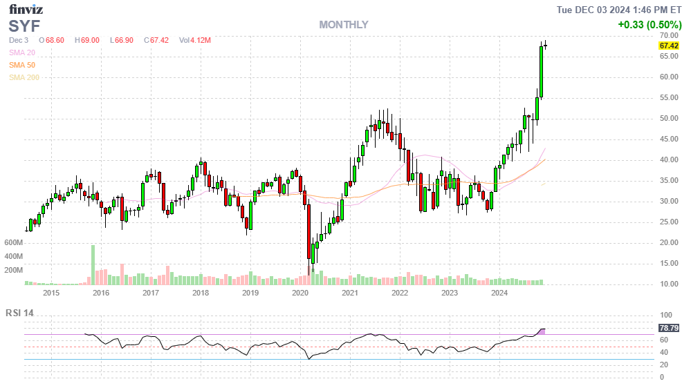
Task: Toggle the SMA 50 legend label
Action: pos(21,65)
